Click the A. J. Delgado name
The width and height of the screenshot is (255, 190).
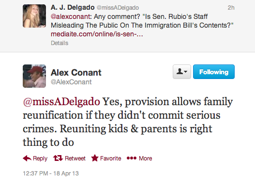(73, 7)
